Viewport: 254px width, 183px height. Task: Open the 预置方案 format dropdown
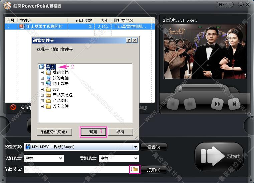(136, 147)
